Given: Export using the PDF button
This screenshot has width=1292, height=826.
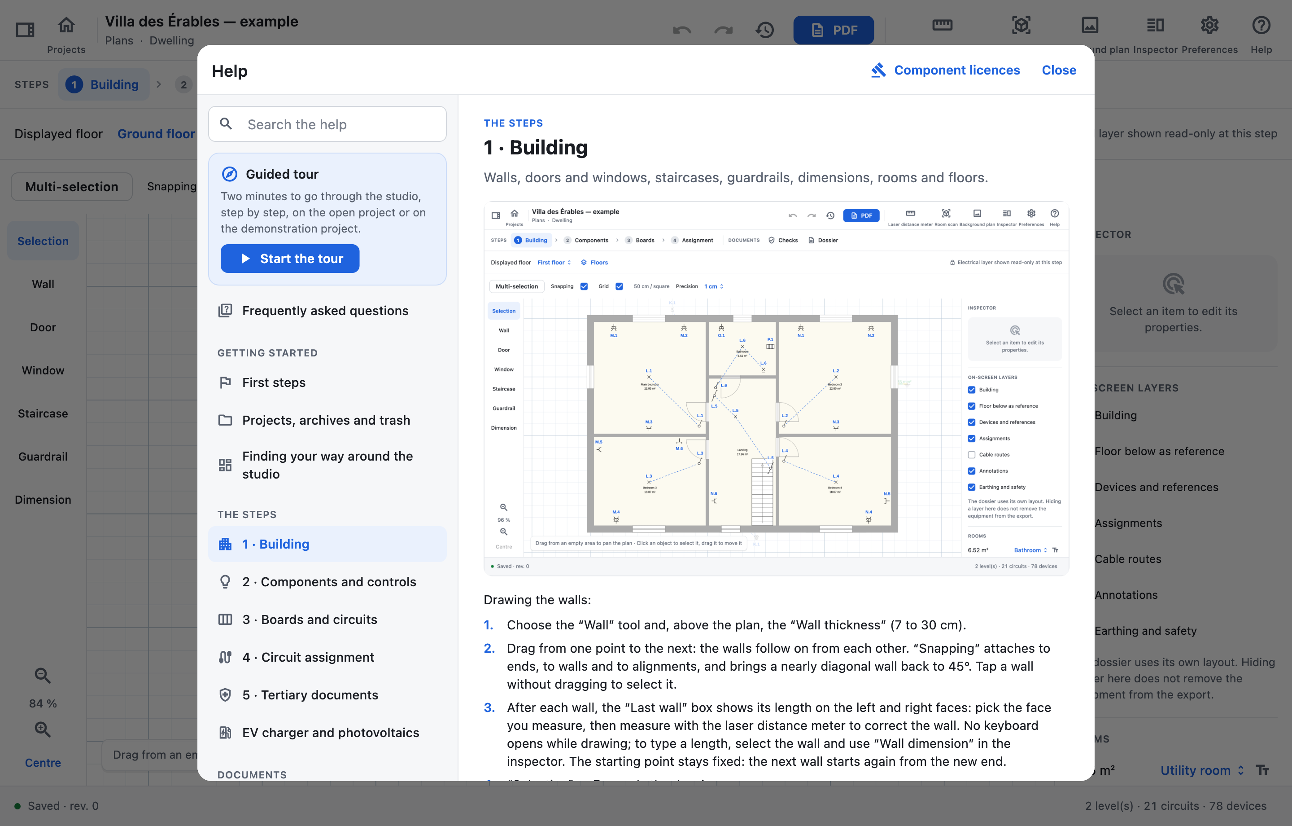Looking at the screenshot, I should point(833,30).
